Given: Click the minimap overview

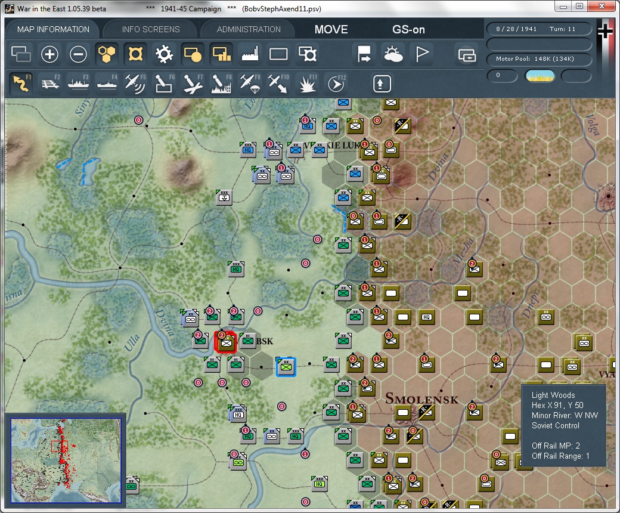Looking at the screenshot, I should (x=66, y=461).
